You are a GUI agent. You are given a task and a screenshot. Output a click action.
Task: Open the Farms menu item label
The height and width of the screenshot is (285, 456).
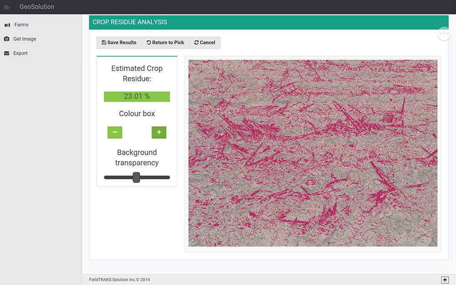21,25
